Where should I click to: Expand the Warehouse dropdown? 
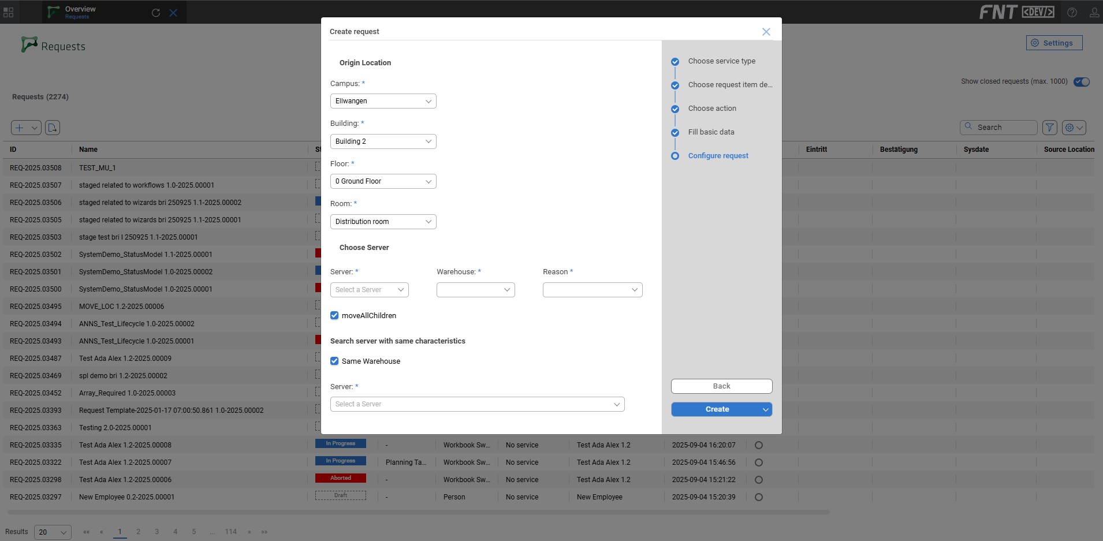[x=475, y=290]
